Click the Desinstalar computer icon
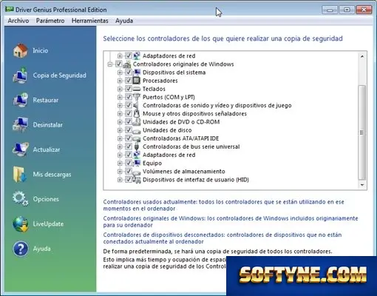Viewport: 377px width, 296px height. point(21,125)
